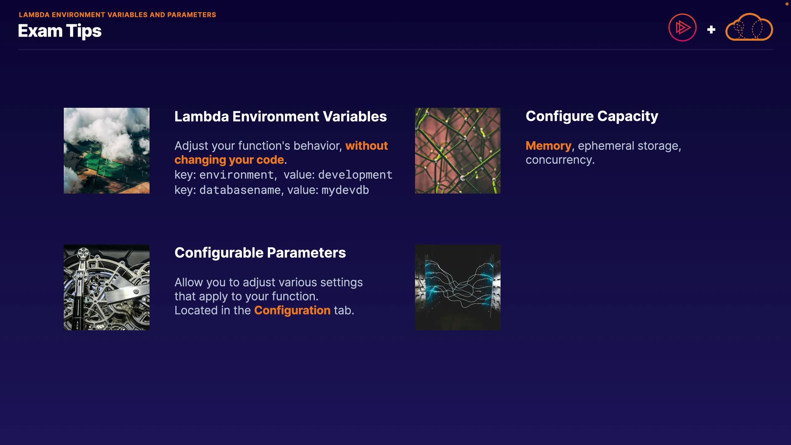
Task: Click the Pluralsight play logo icon
Action: (682, 28)
